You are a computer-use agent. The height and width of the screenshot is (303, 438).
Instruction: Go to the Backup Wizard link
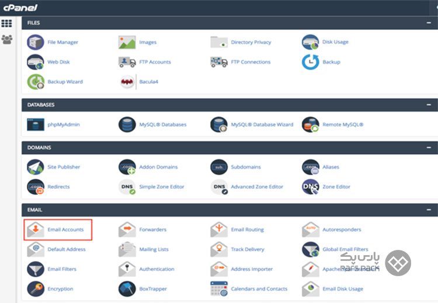pos(65,82)
